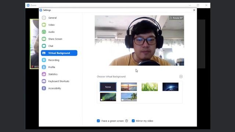235x132 pixels.
Task: View Statistics settings label
Action: (53, 74)
